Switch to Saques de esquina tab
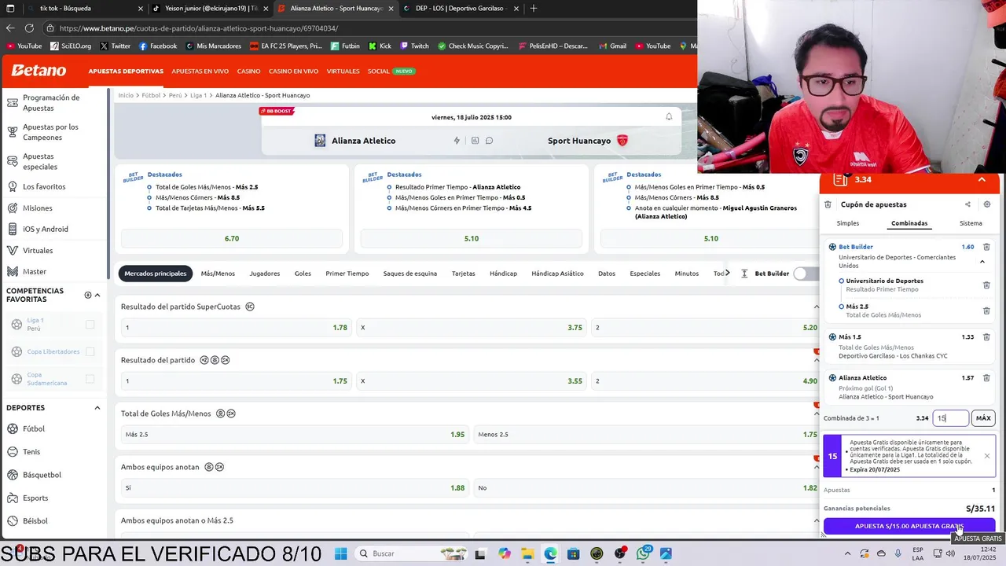 point(410,274)
